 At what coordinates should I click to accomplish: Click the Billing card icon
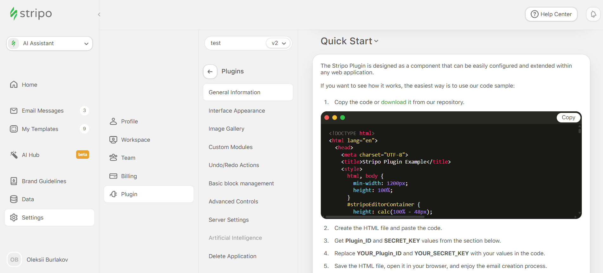113,176
